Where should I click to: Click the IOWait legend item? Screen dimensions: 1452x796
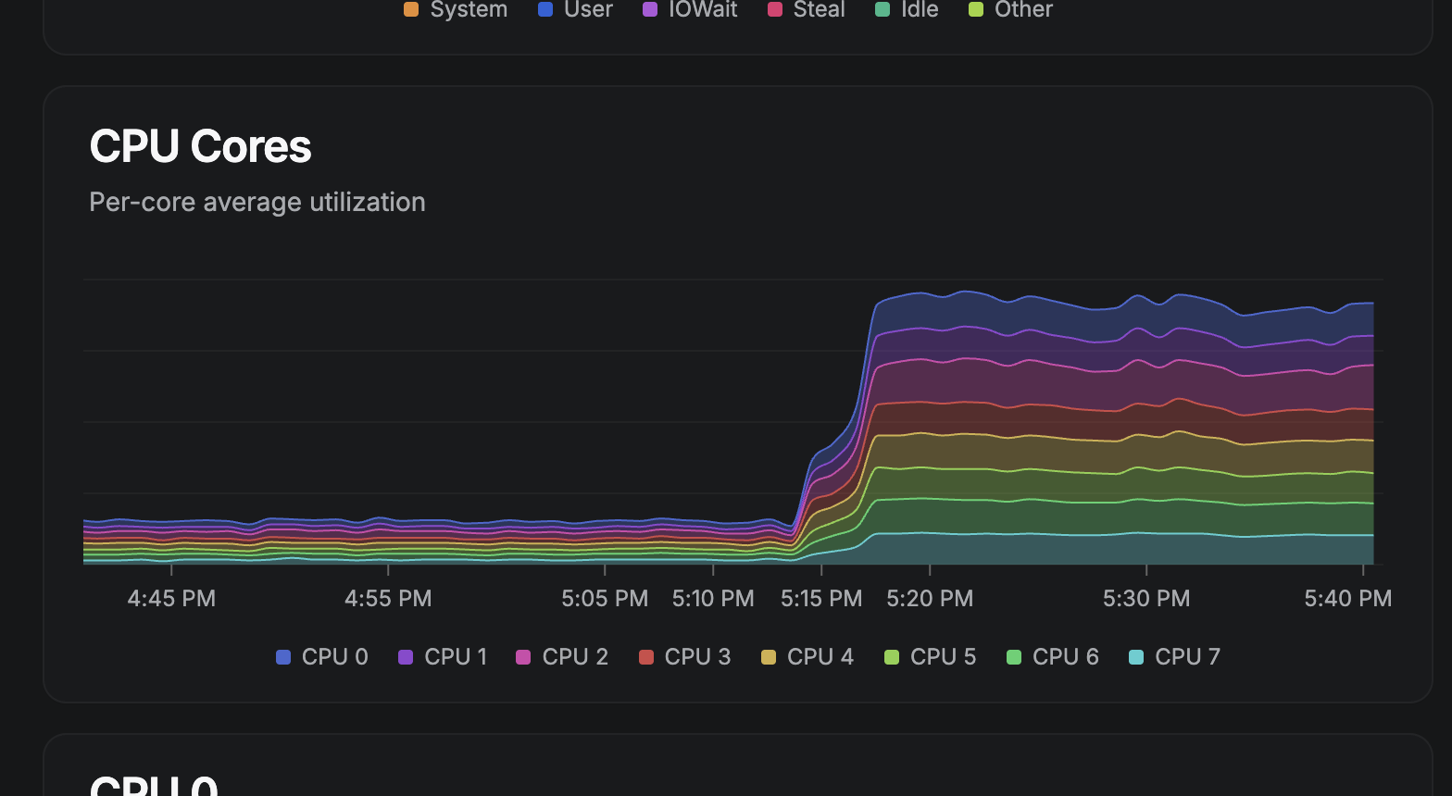coord(690,10)
